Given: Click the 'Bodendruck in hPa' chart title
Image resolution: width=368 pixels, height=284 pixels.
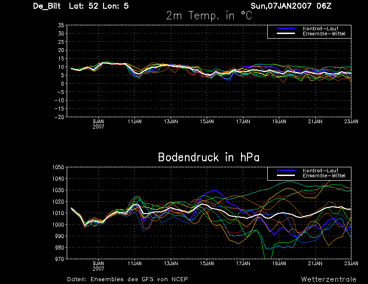Looking at the screenshot, I should (x=209, y=157).
